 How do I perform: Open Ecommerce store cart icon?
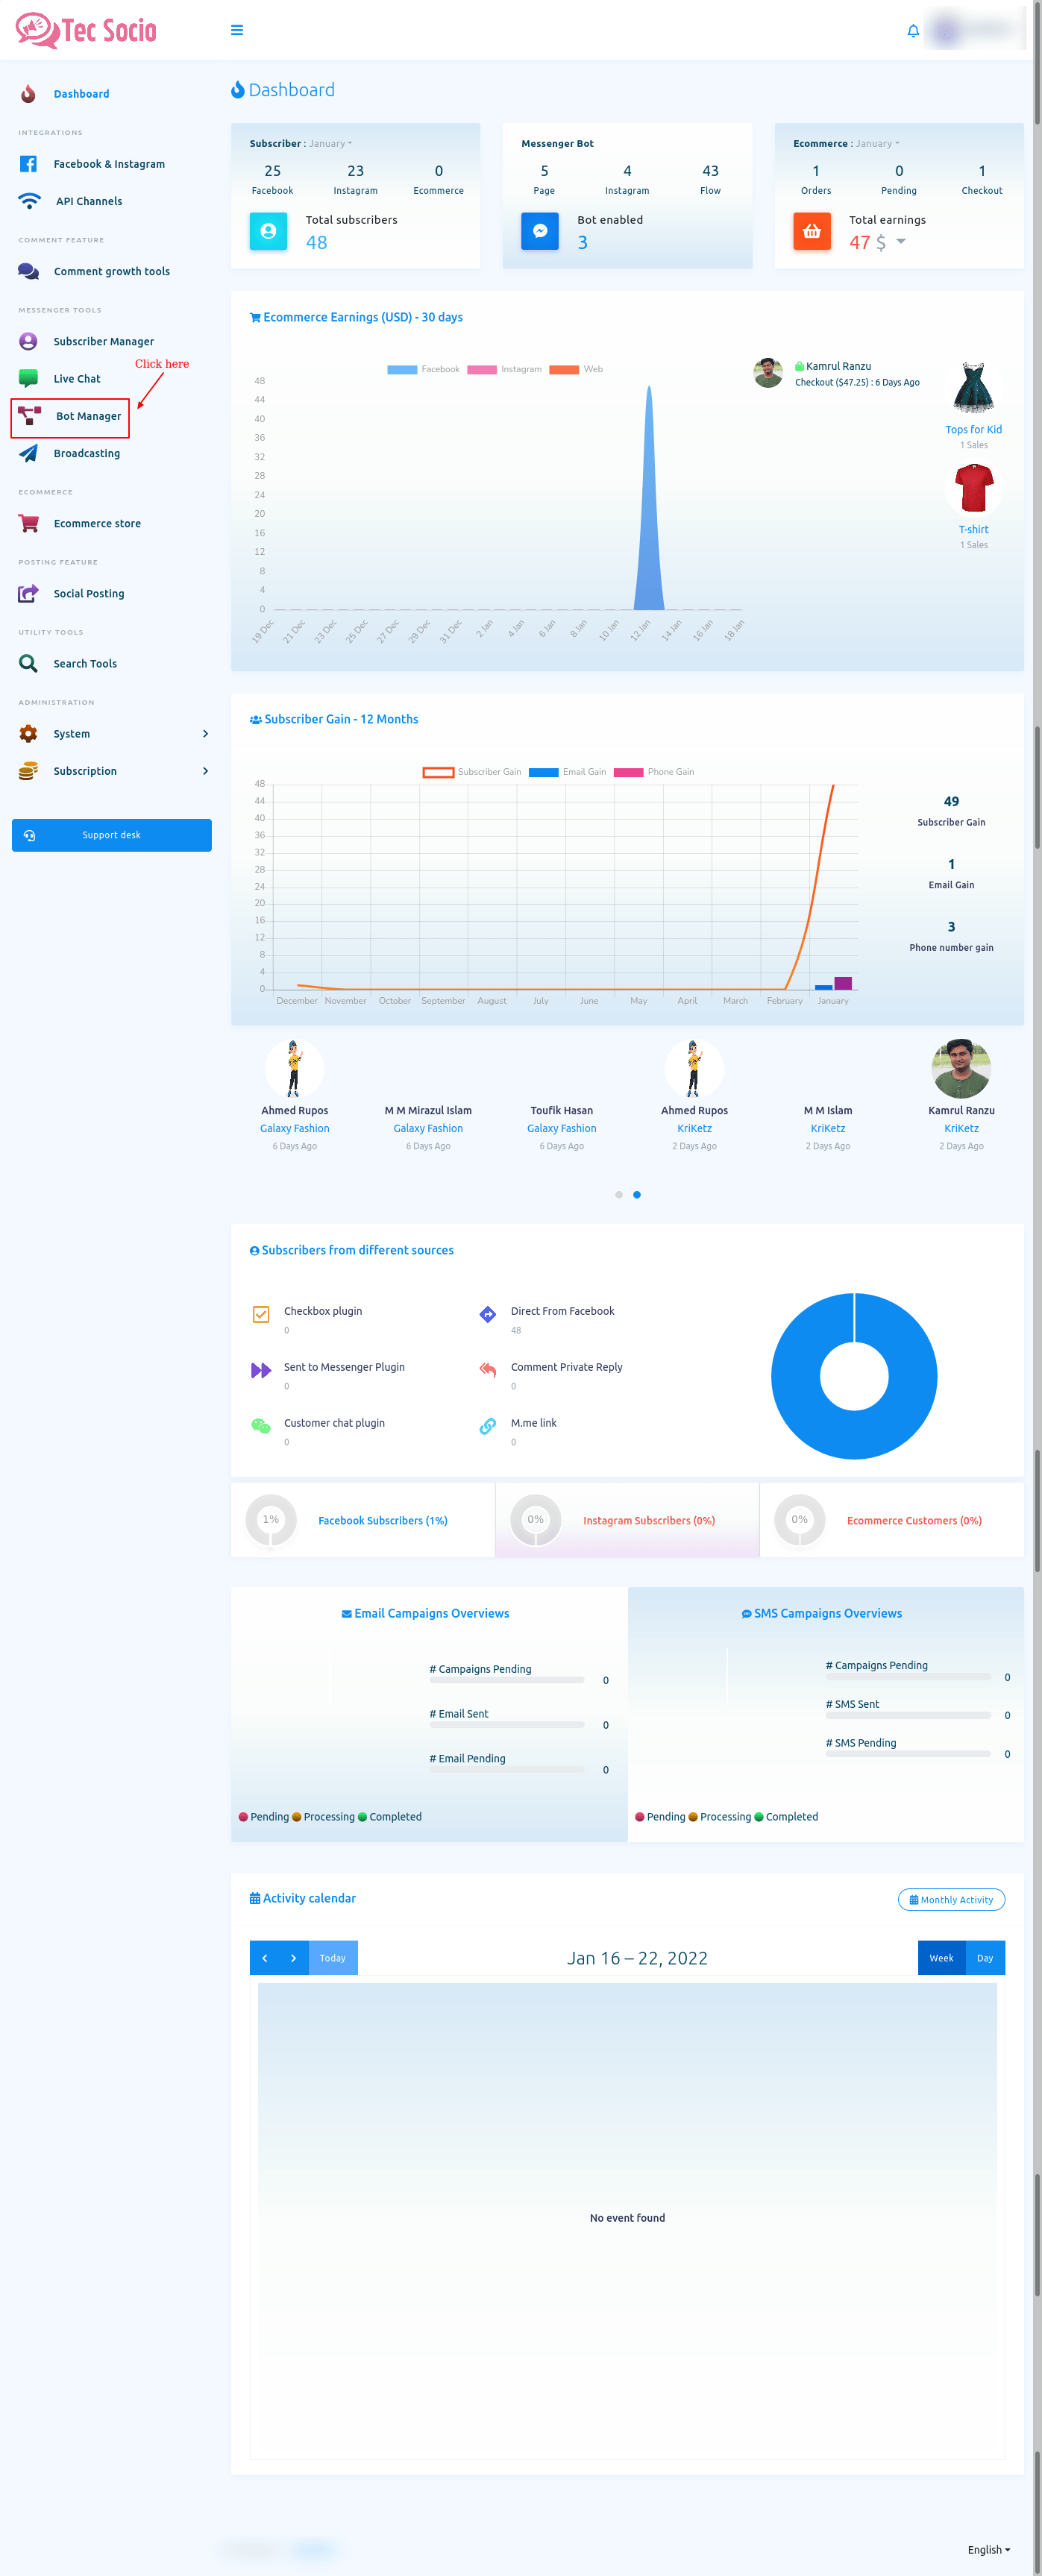click(x=29, y=523)
